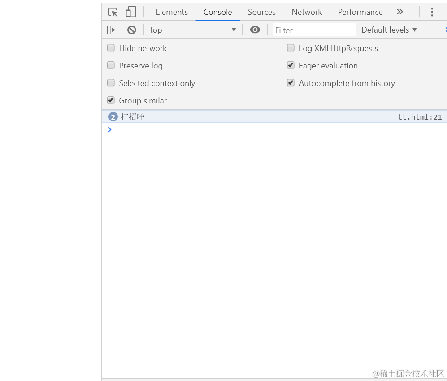This screenshot has height=381, width=447.
Task: Focus the console prompt line
Action: tap(274, 130)
